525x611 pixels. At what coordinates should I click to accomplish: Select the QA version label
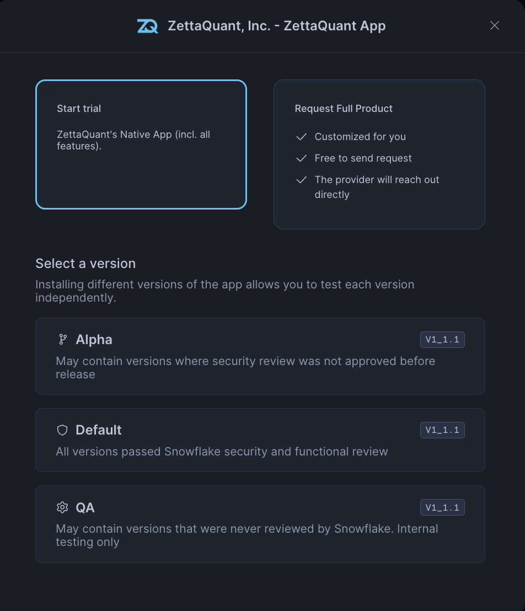(85, 507)
